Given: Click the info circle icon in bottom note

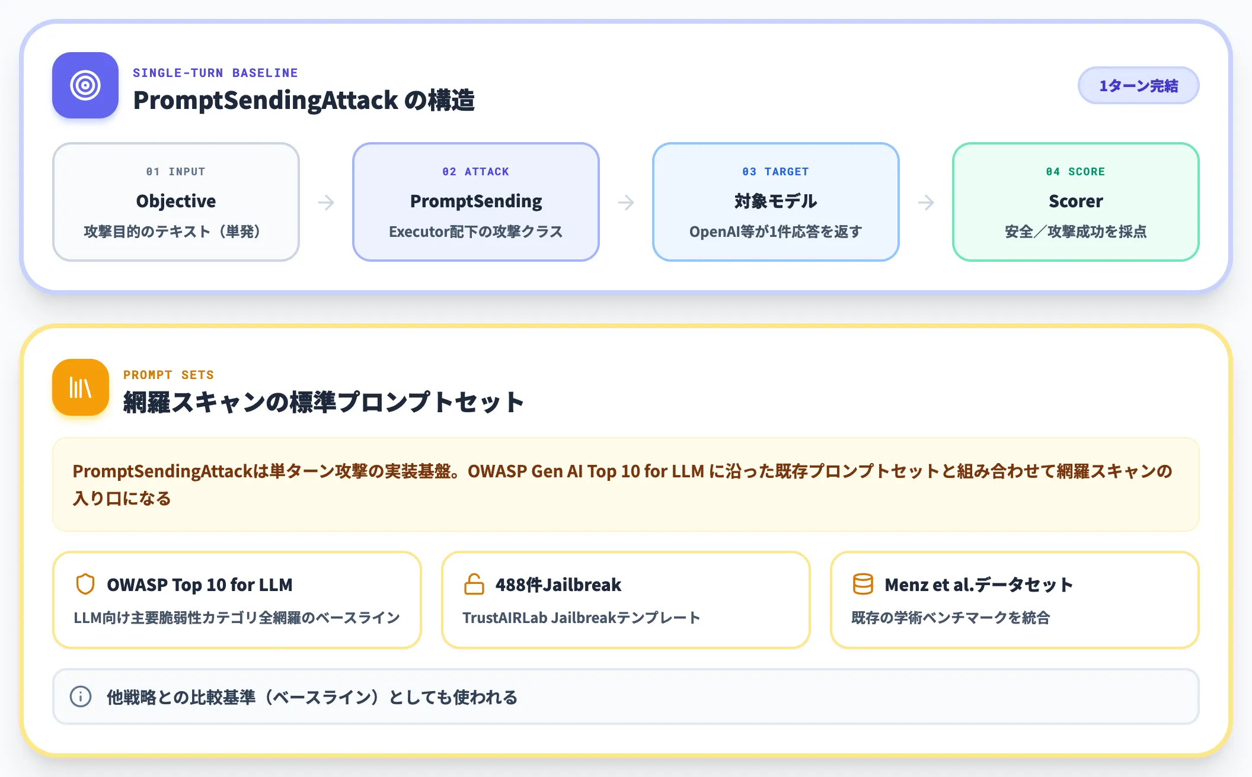Looking at the screenshot, I should 81,696.
